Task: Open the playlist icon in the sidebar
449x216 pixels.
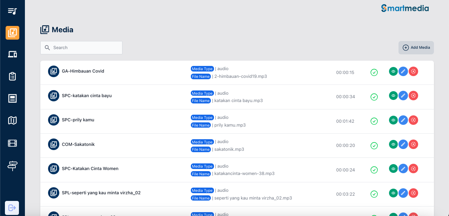Action: click(12, 11)
